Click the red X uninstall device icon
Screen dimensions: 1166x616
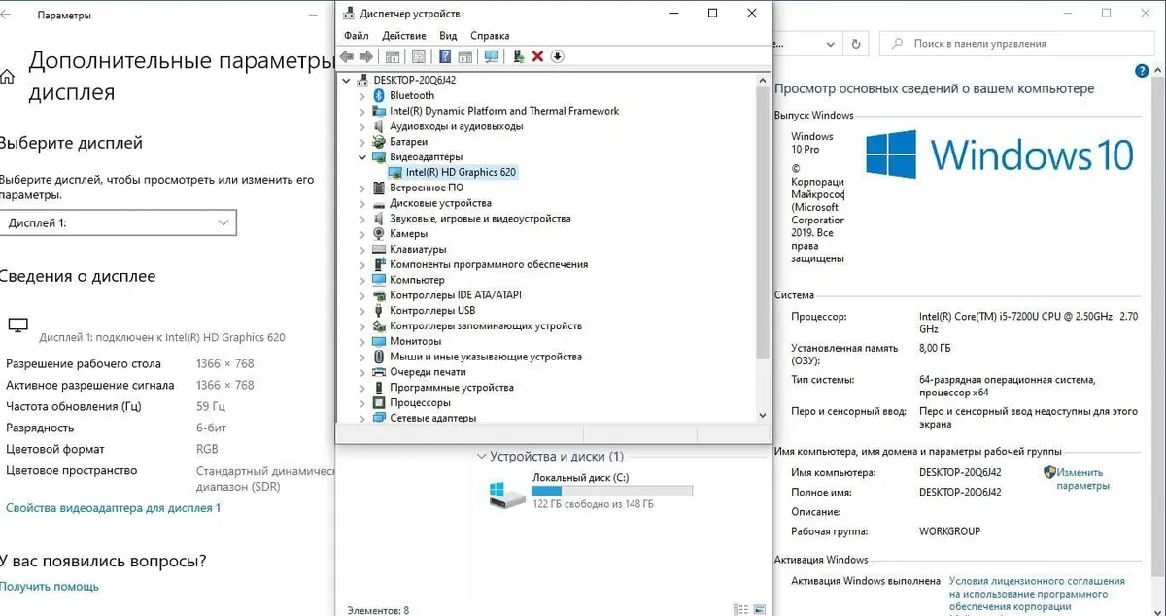pos(537,56)
